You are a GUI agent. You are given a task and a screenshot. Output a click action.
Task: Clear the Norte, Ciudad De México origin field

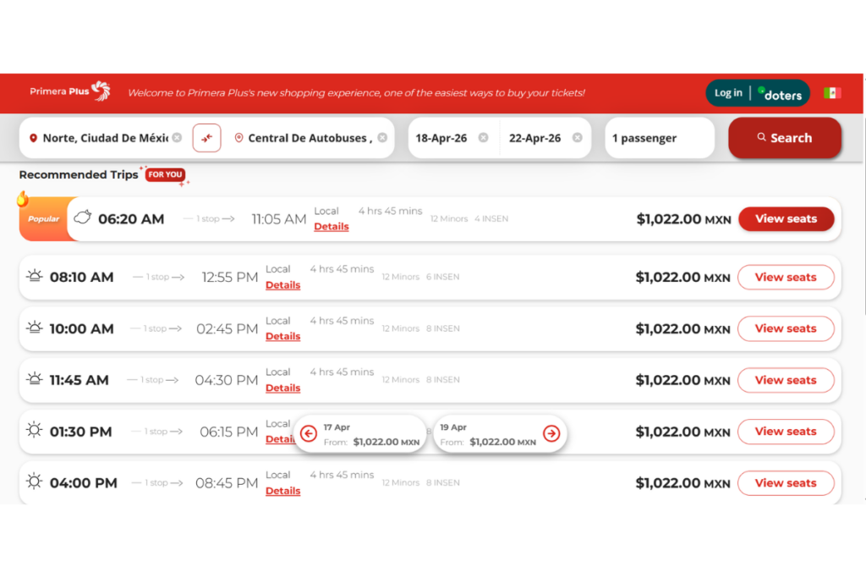[177, 138]
